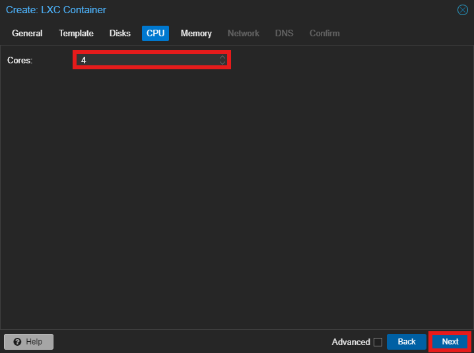The height and width of the screenshot is (353, 474).
Task: Click the greyed-out Network tab
Action: [x=244, y=33]
